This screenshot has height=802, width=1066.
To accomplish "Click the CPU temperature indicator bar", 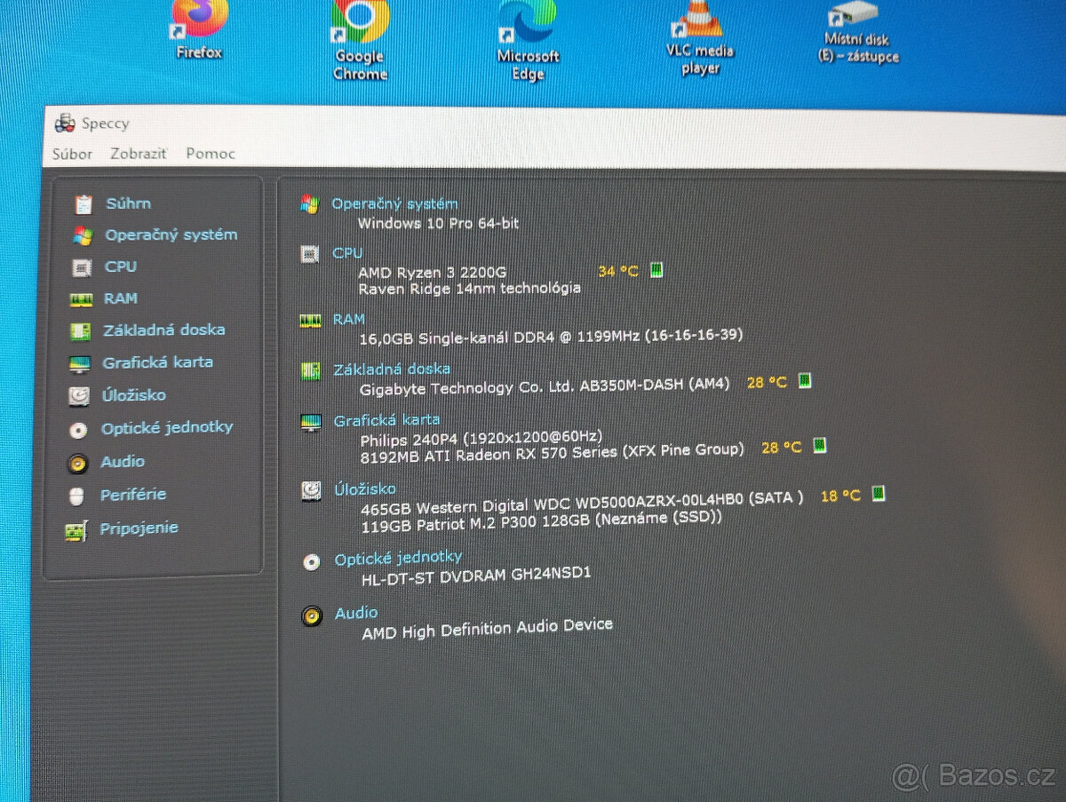I will 656,271.
